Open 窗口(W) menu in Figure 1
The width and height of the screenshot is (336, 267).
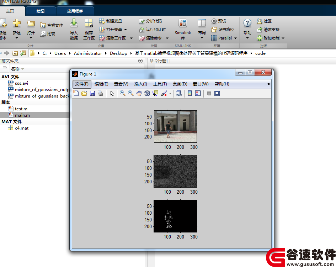click(201, 84)
